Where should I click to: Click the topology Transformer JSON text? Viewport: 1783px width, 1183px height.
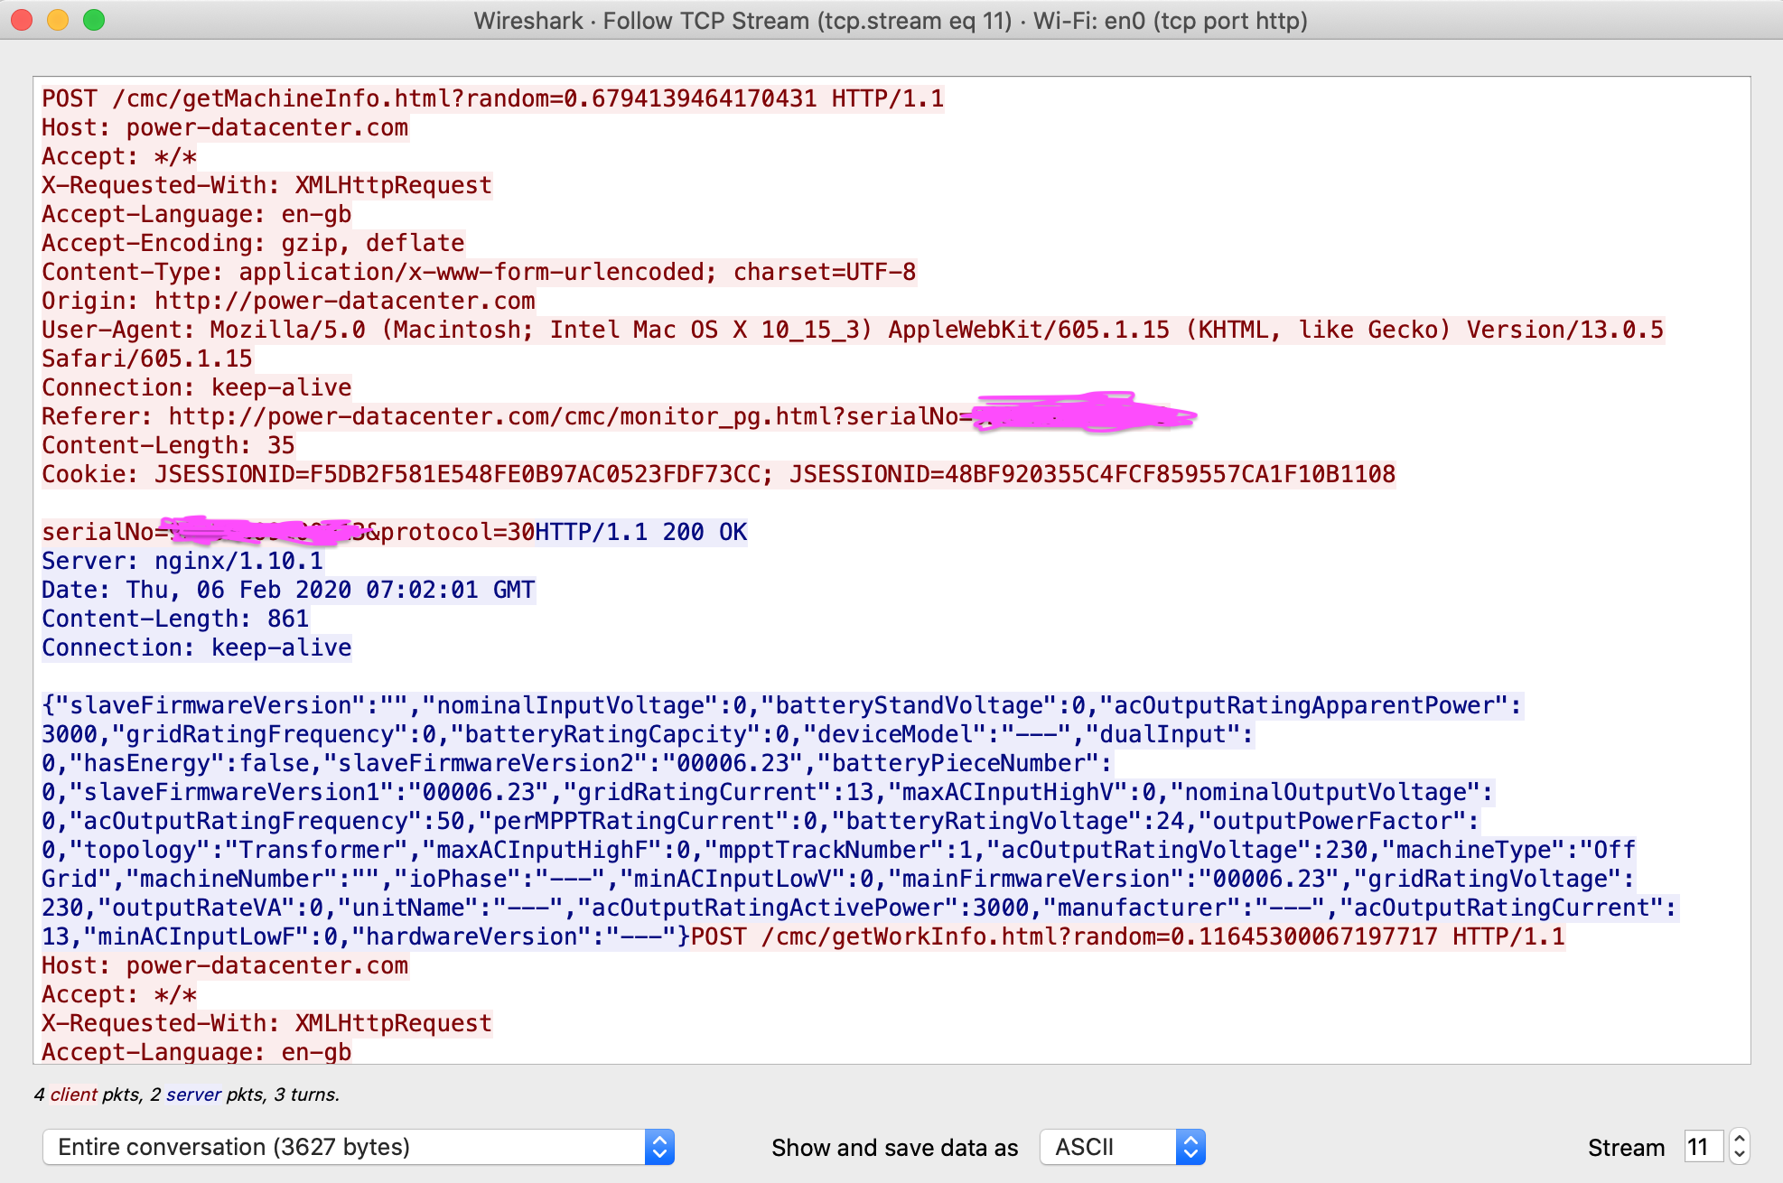(x=238, y=850)
